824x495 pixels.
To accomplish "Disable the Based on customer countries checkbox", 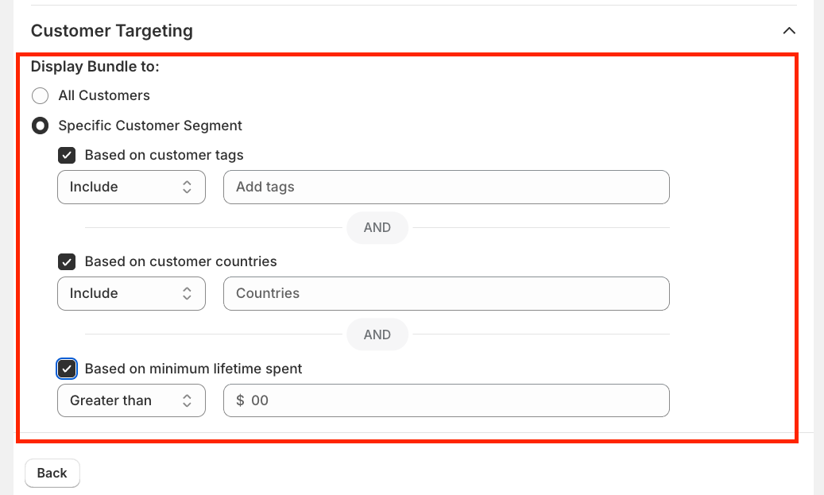I will click(x=68, y=262).
